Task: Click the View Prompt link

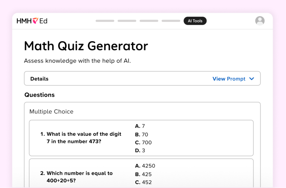Action: point(229,79)
